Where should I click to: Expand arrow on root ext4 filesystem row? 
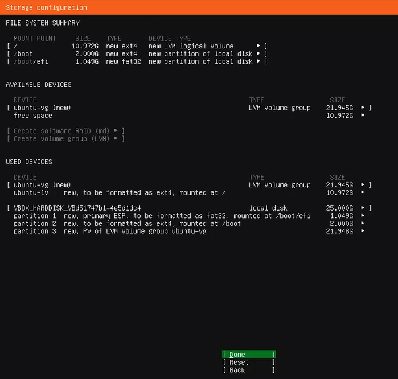pyautogui.click(x=259, y=46)
